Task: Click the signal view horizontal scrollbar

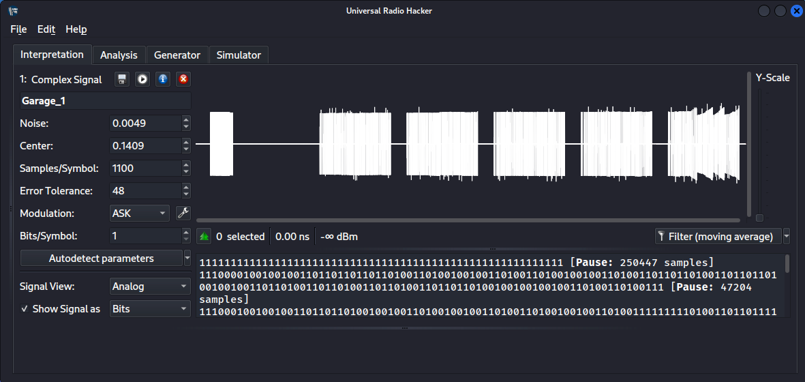Action: pyautogui.click(x=468, y=220)
